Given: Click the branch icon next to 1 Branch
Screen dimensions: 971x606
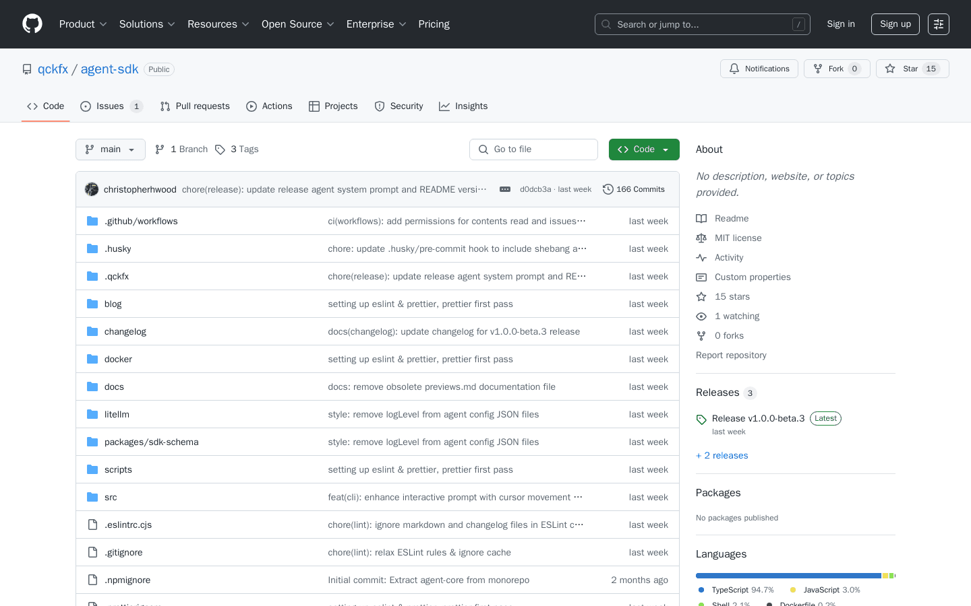Looking at the screenshot, I should tap(159, 149).
